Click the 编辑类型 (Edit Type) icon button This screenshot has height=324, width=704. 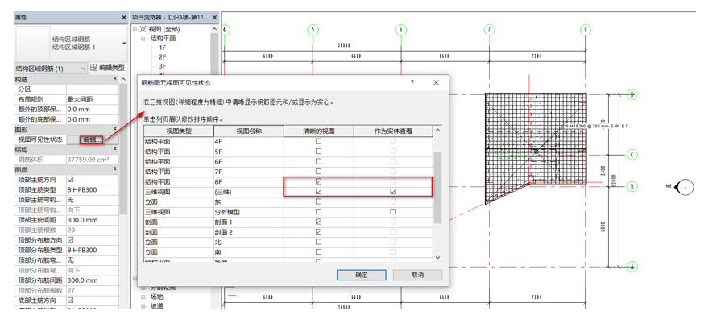coord(108,69)
